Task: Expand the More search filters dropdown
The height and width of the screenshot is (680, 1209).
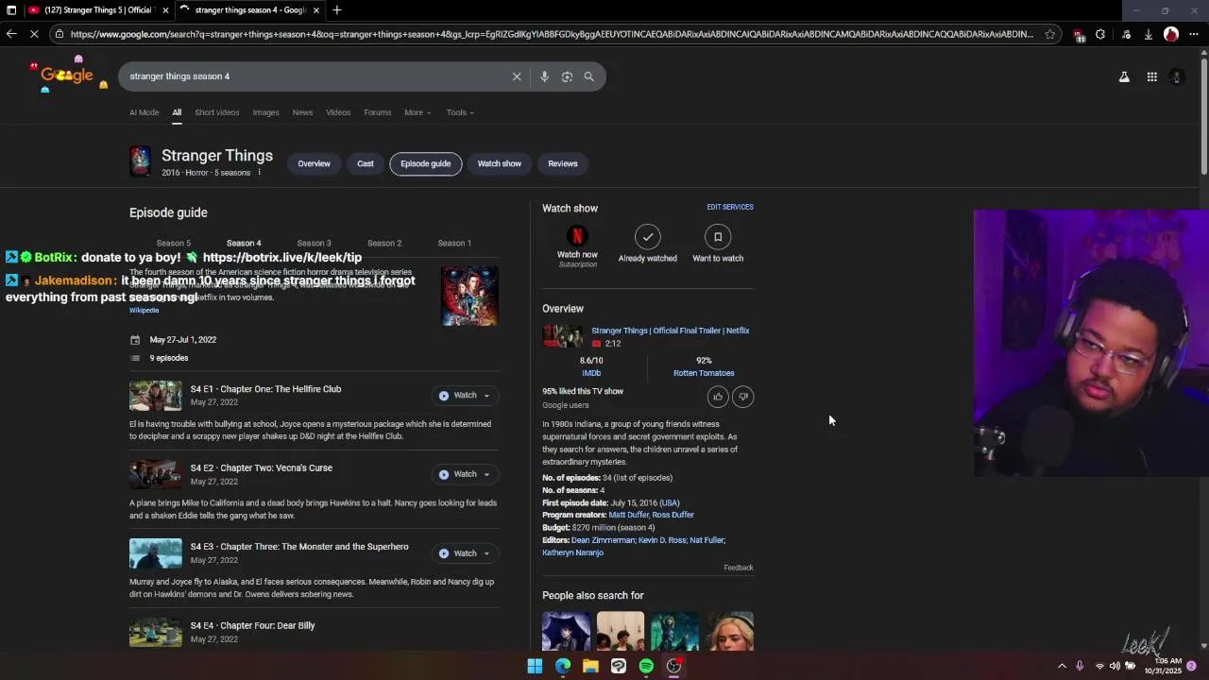Action: [417, 112]
